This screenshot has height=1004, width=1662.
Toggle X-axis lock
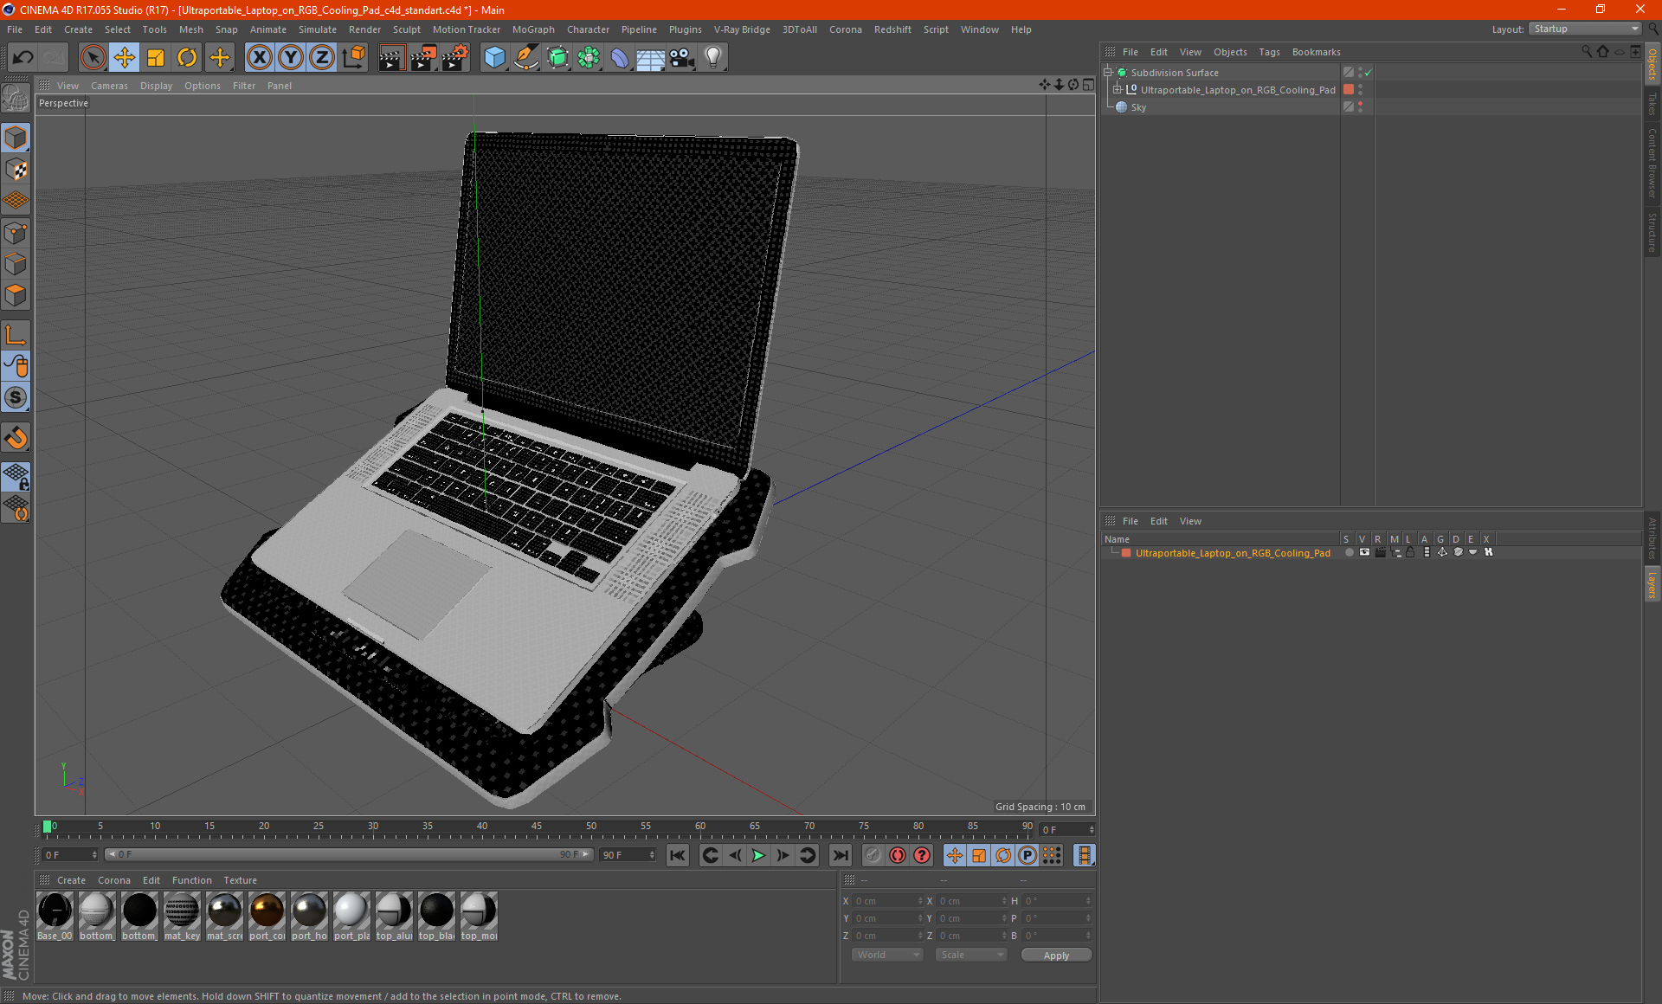tap(259, 58)
